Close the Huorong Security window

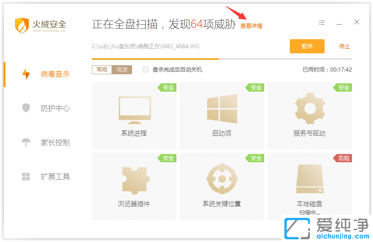coord(357,22)
